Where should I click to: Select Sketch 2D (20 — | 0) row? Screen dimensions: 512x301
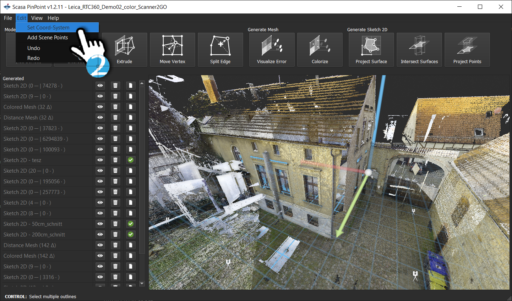(47, 171)
